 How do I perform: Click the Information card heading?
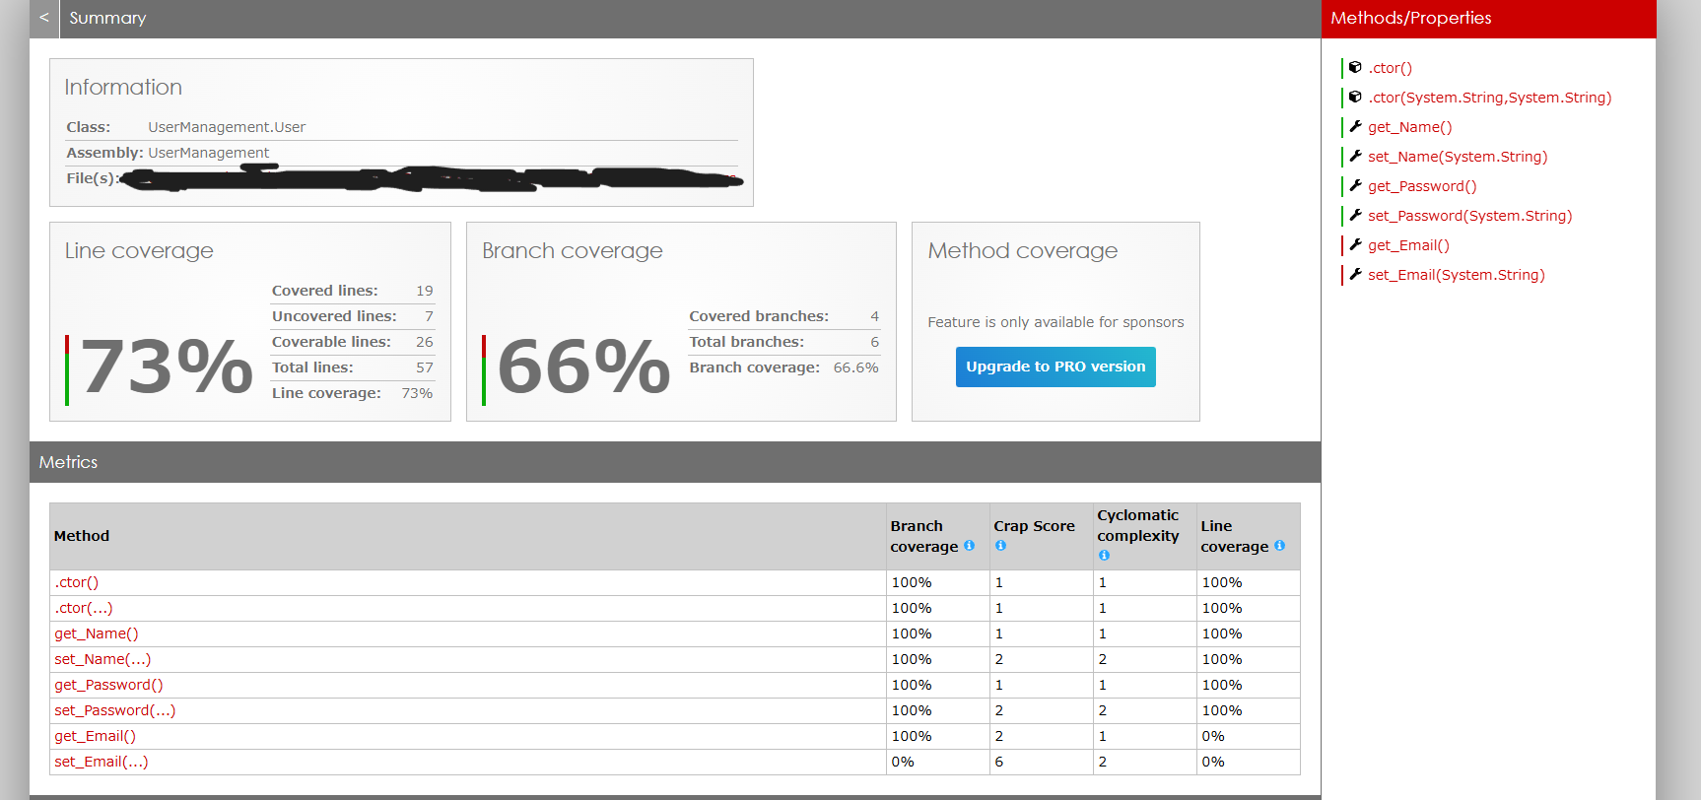[x=123, y=88]
